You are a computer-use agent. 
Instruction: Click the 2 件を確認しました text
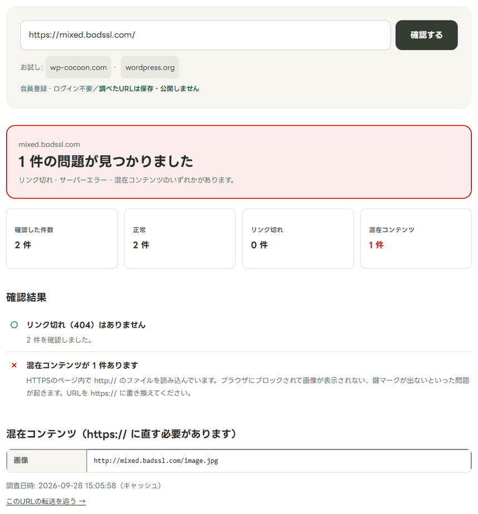[x=60, y=340]
